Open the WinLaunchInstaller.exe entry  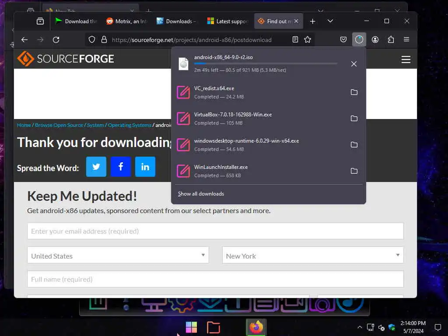click(x=259, y=171)
